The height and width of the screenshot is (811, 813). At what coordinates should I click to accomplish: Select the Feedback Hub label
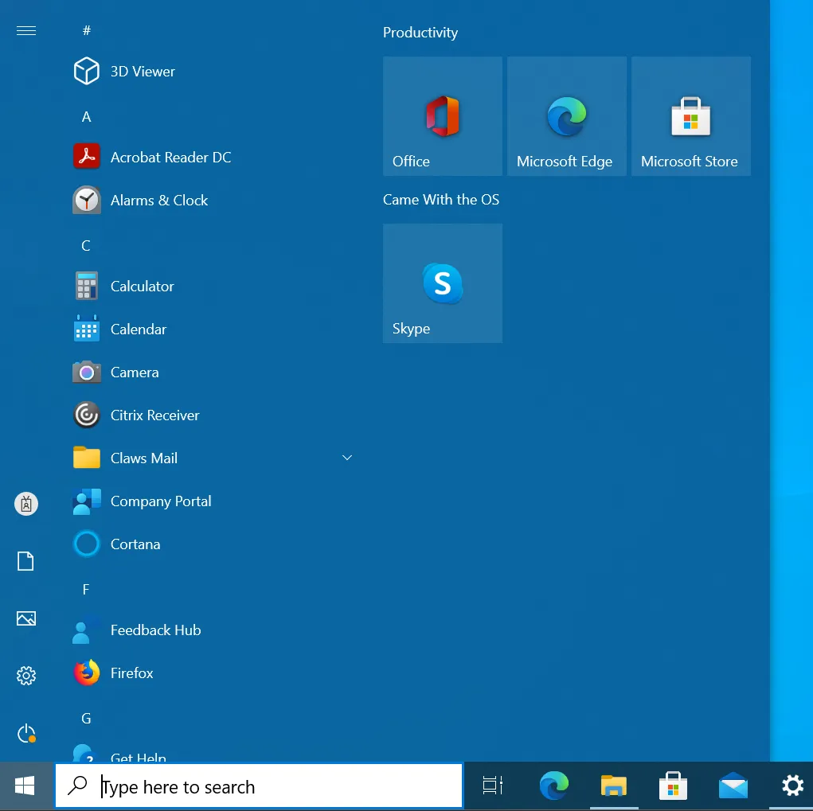click(x=155, y=630)
